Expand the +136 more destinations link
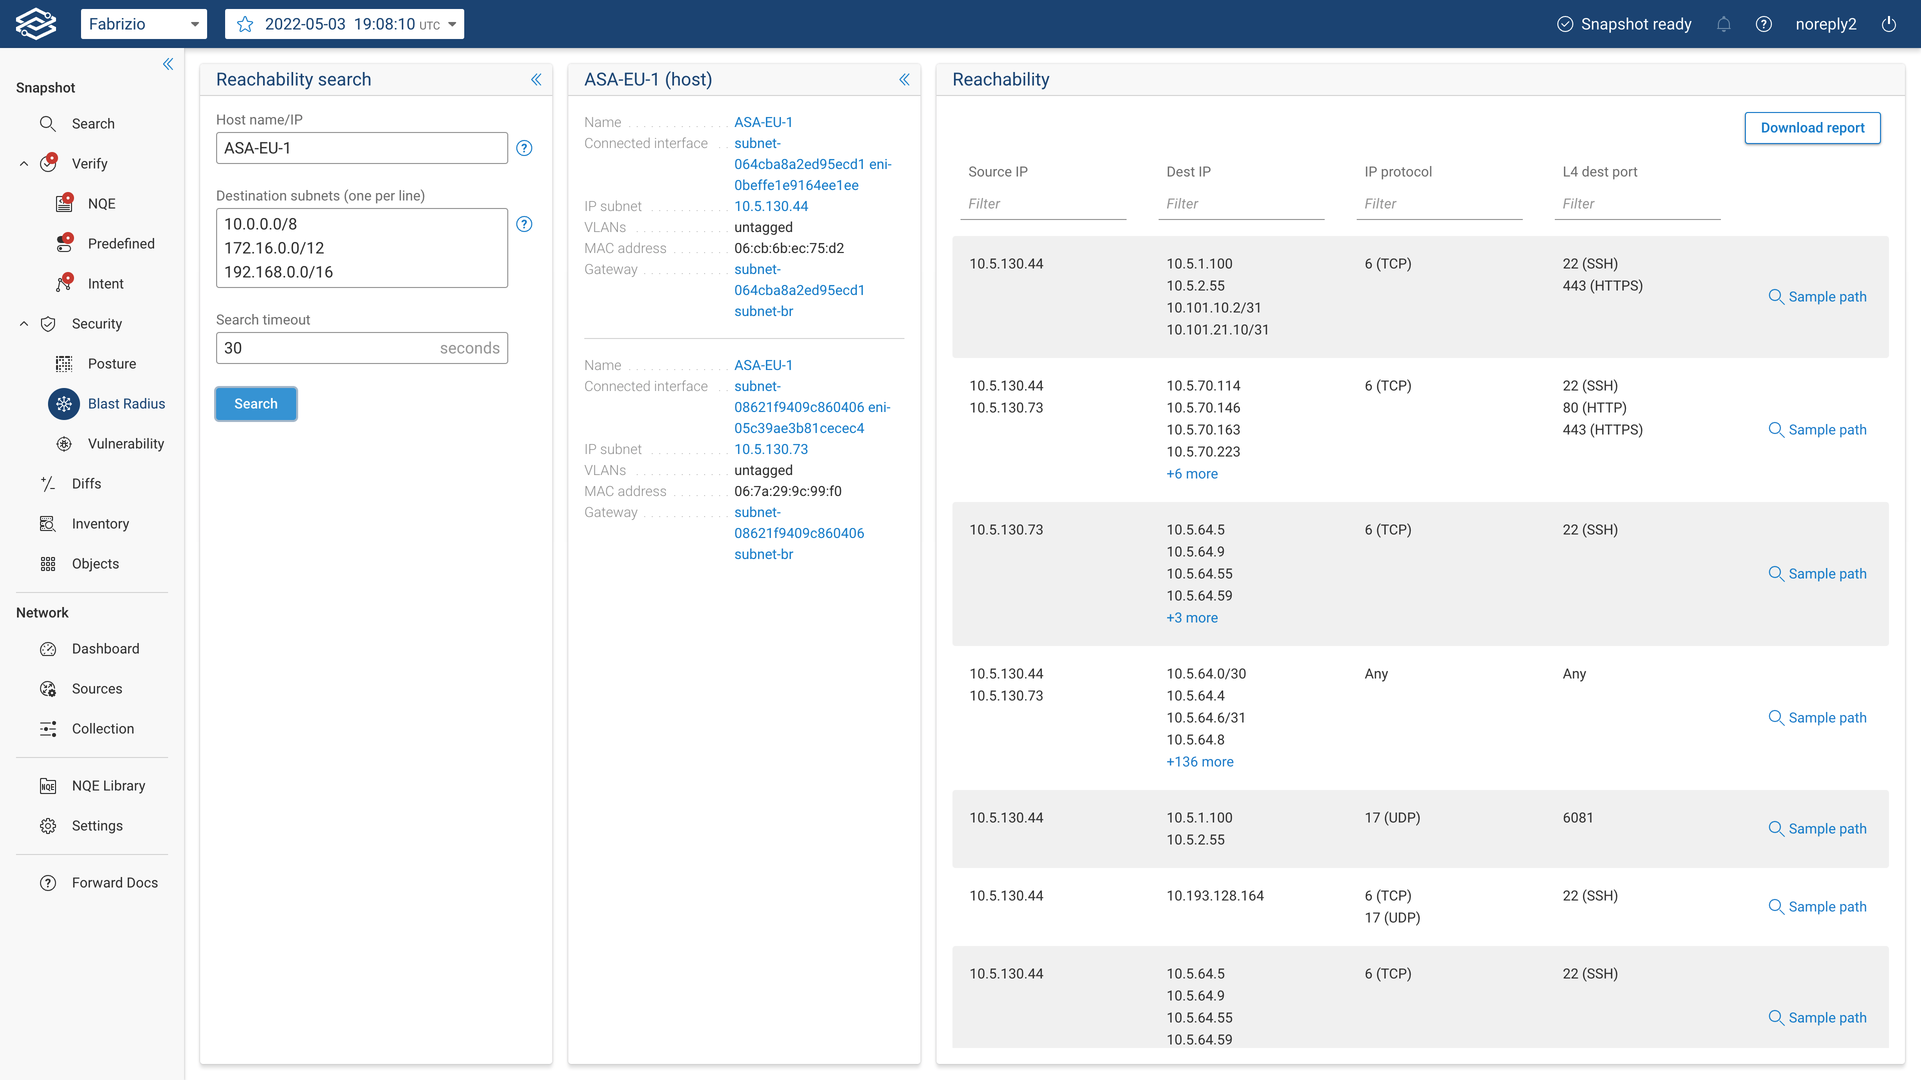The height and width of the screenshot is (1080, 1921). [x=1199, y=761]
